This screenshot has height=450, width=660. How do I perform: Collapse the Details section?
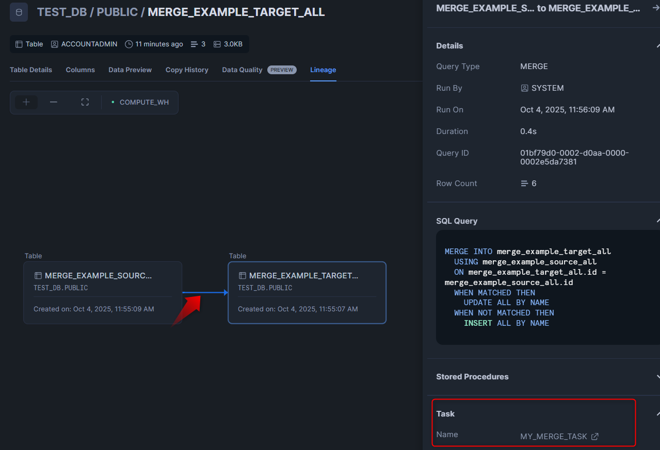657,46
